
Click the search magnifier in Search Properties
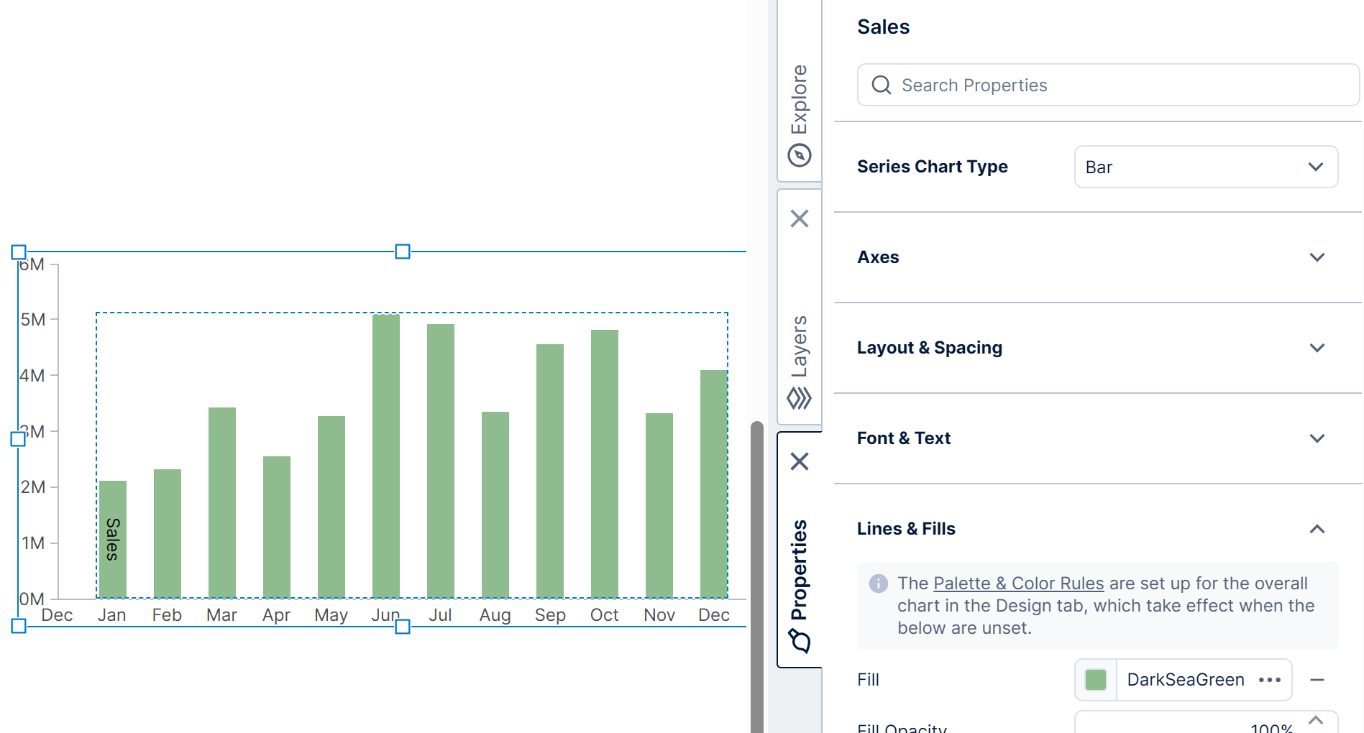point(881,85)
